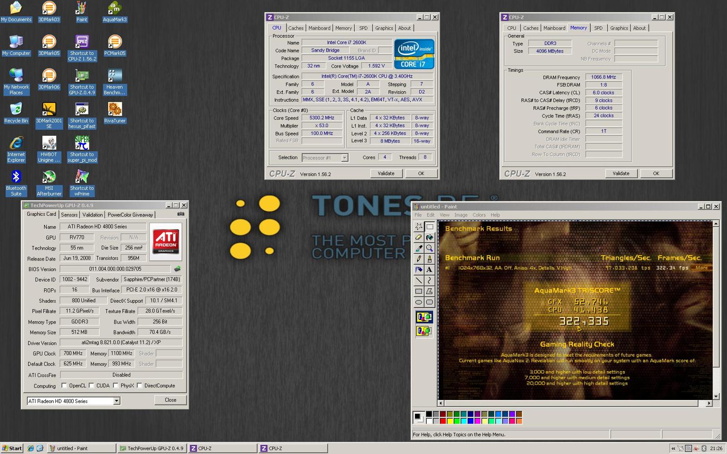Open the Colors menu in Paint
The height and width of the screenshot is (454, 727).
pyautogui.click(x=479, y=215)
